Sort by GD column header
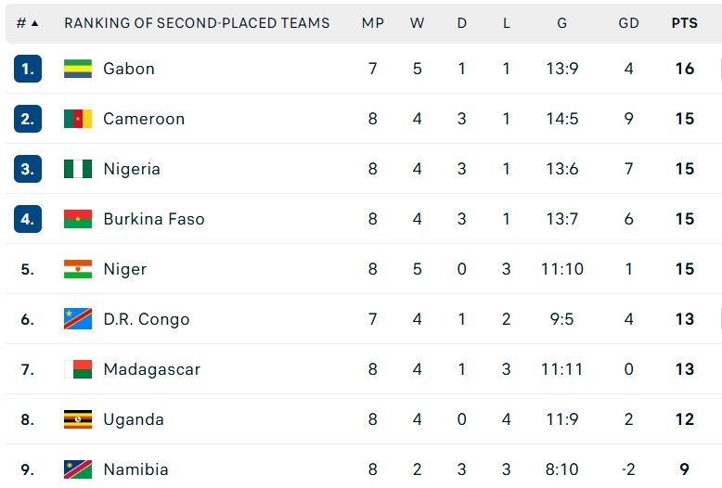 (x=629, y=23)
